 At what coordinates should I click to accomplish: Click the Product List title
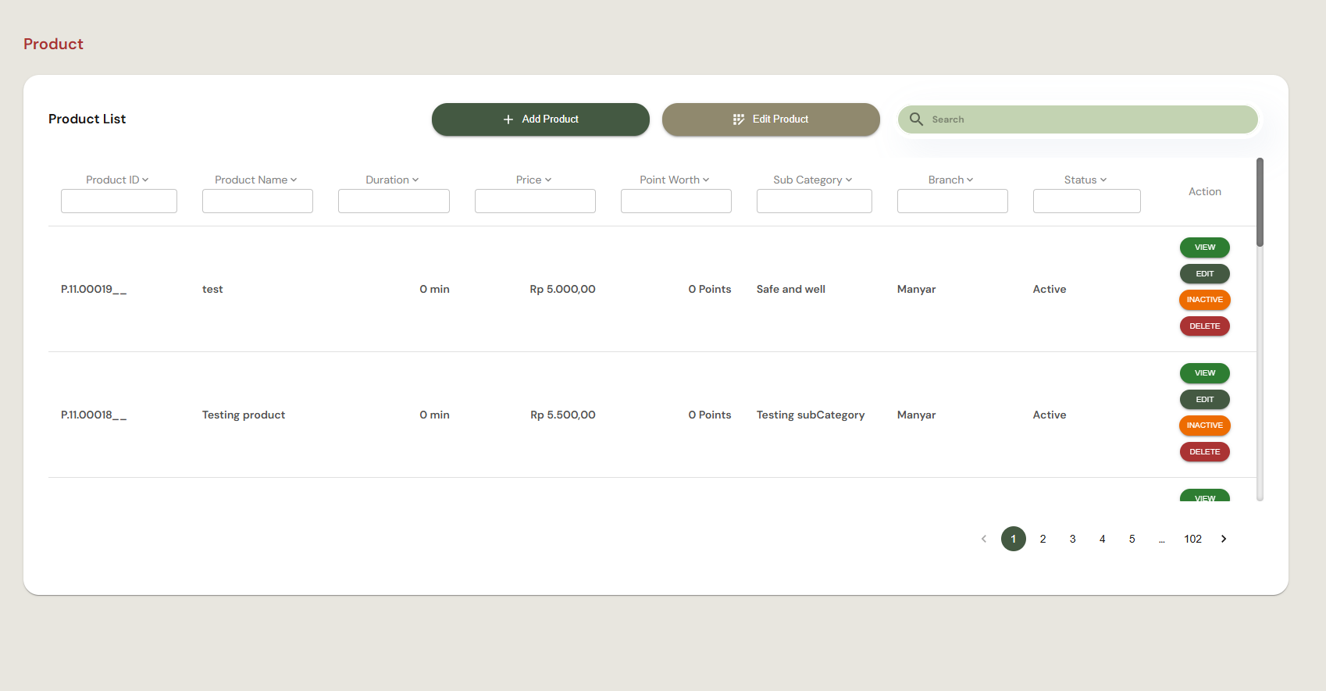[x=87, y=119]
